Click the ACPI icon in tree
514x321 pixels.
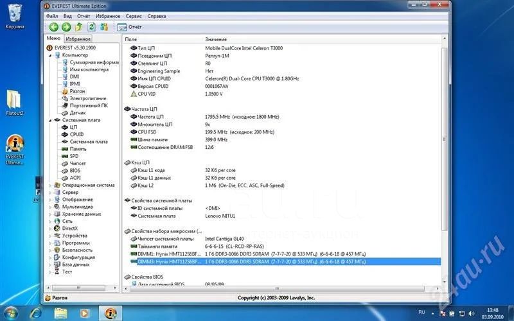[x=65, y=178]
